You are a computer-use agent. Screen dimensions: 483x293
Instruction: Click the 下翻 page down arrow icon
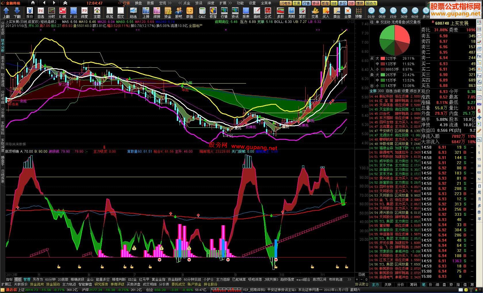click(17, 13)
